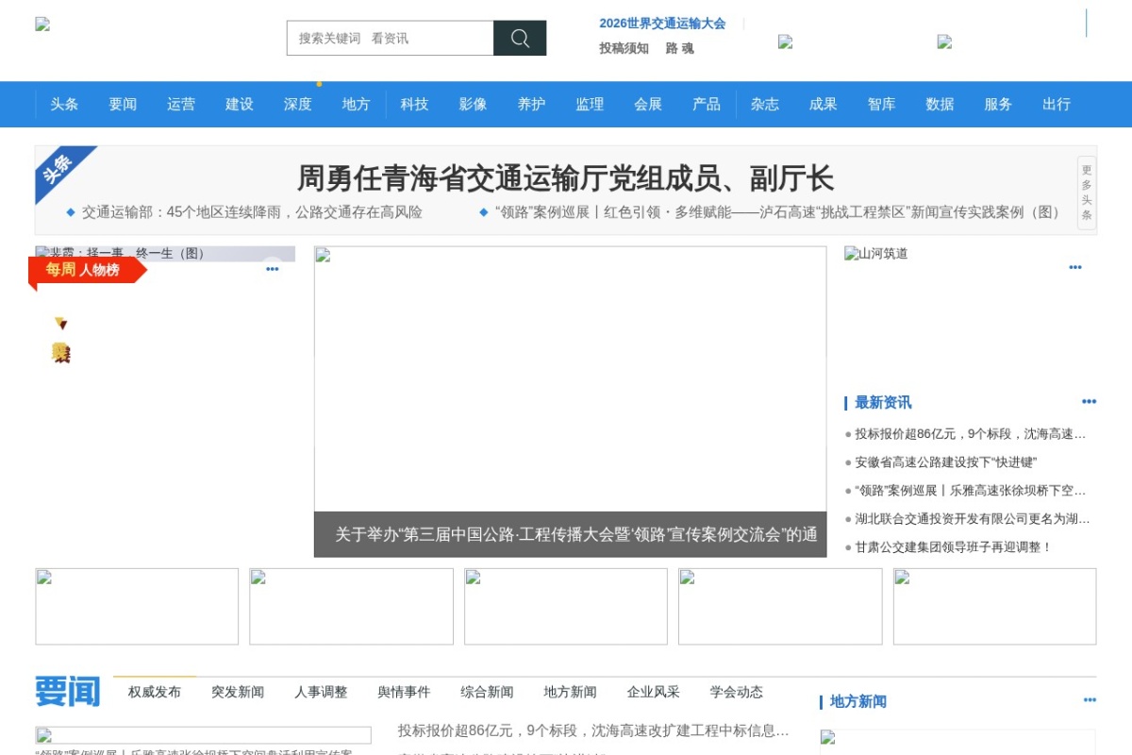The image size is (1132, 755).
Task: Select the 舆情事件 tab
Action: pyautogui.click(x=404, y=692)
